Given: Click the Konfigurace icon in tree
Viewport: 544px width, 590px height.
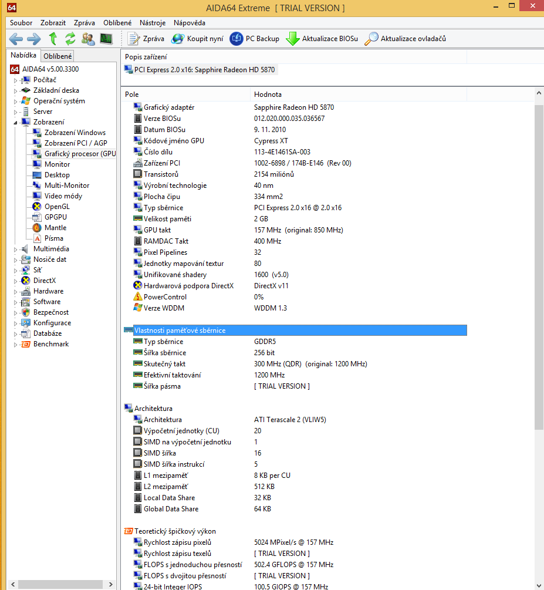Looking at the screenshot, I should coord(26,323).
